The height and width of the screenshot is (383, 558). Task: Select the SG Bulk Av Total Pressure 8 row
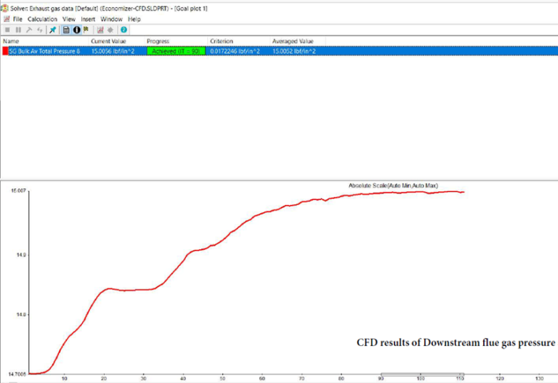(45, 52)
